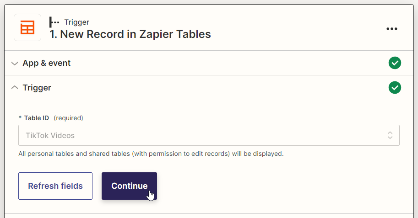Click the trigger step path icon
Screen dimensions: 418x218
click(54, 22)
